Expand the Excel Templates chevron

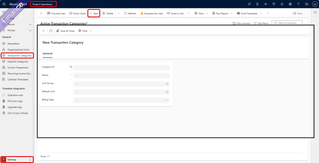(261, 13)
